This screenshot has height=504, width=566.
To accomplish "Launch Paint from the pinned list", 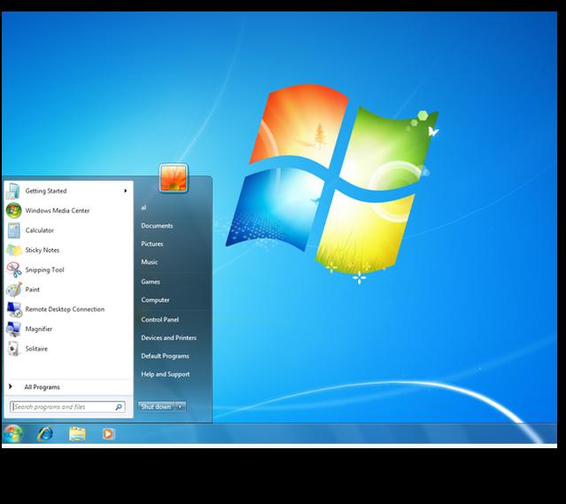I will click(x=32, y=290).
